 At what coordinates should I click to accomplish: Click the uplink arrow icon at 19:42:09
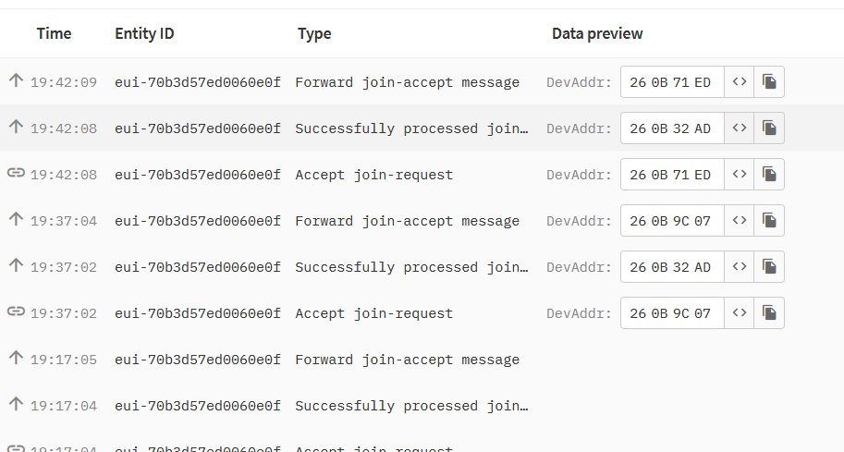coord(16,80)
